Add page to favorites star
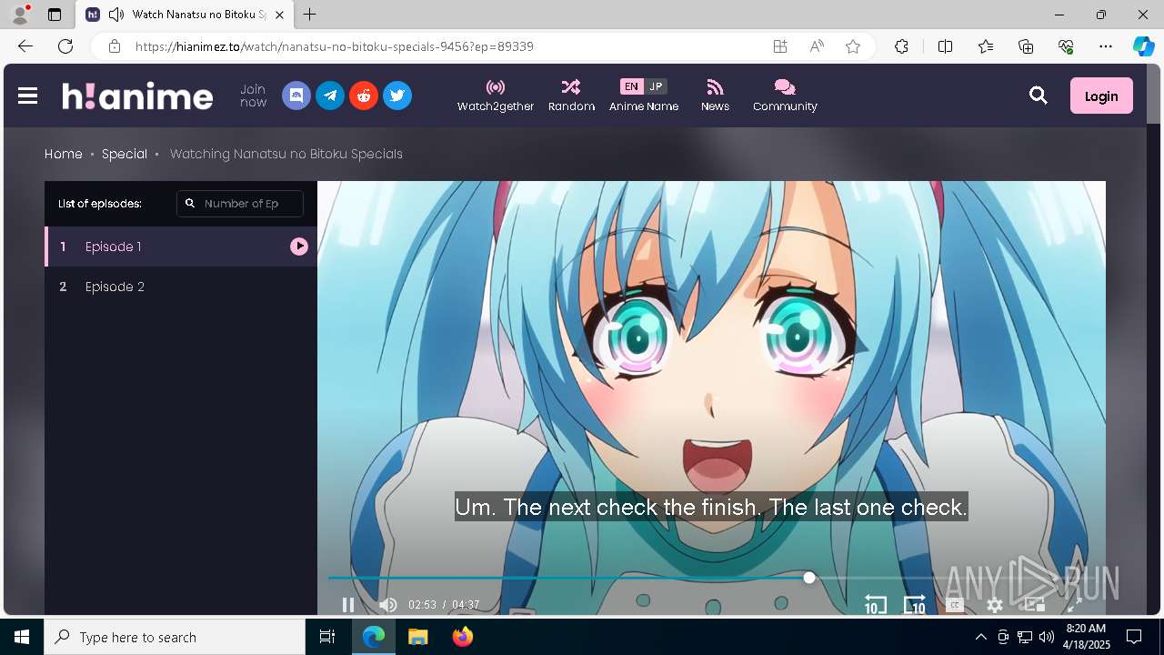1164x655 pixels. 853,46
